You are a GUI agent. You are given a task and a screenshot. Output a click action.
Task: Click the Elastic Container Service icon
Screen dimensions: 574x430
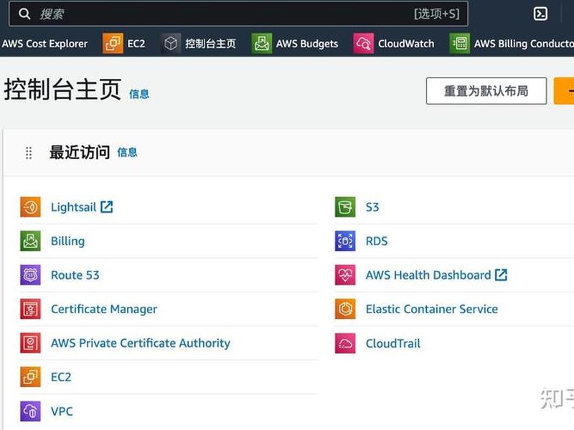pos(345,309)
